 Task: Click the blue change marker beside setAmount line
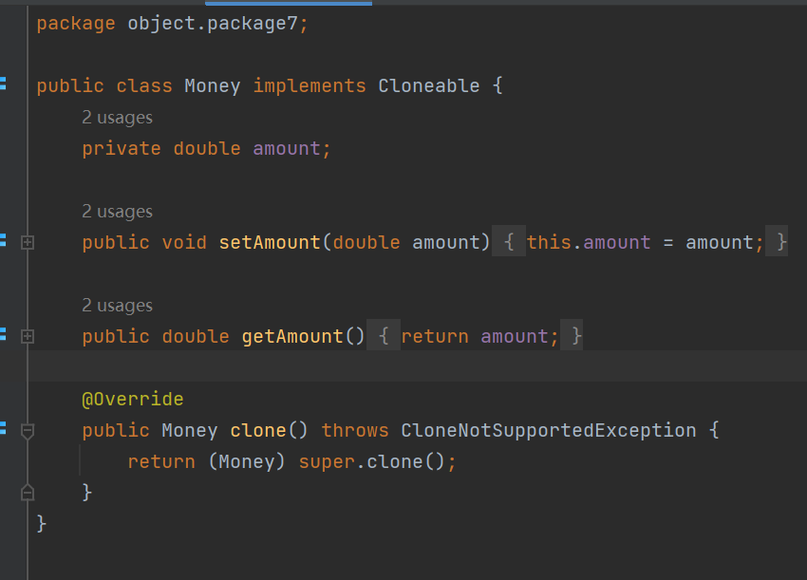click(3, 240)
